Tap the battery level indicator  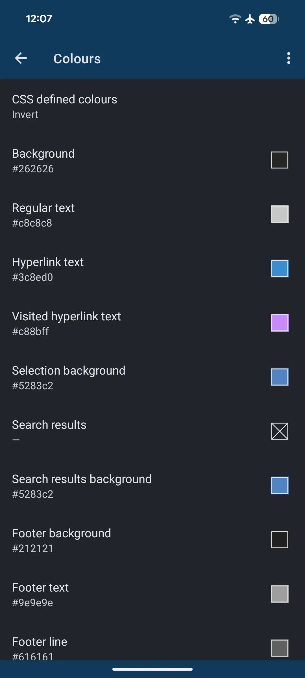click(269, 19)
